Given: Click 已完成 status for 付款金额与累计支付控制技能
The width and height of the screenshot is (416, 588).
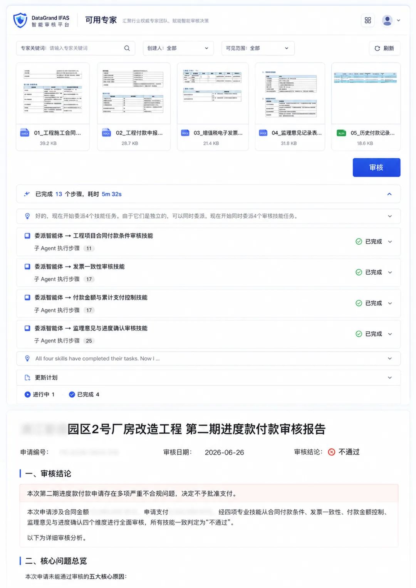Looking at the screenshot, I should coord(369,303).
